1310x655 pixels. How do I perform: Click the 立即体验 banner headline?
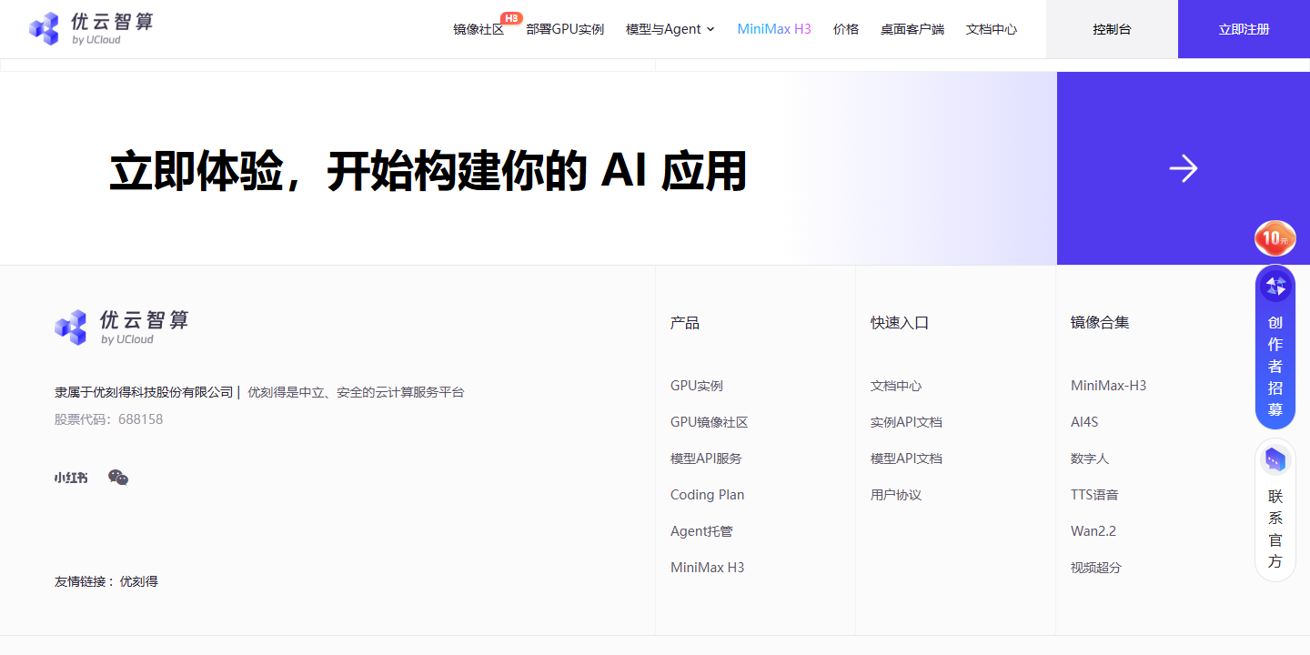click(428, 170)
